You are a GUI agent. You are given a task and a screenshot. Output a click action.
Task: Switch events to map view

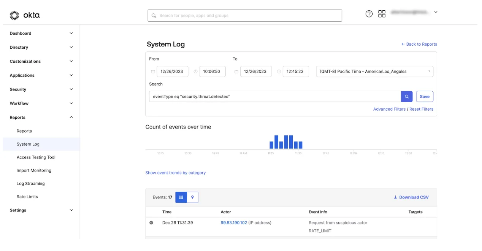[192, 197]
